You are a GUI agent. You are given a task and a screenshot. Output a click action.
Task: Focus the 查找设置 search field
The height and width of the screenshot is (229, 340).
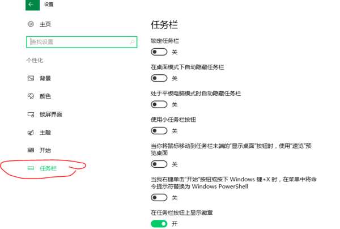82,42
